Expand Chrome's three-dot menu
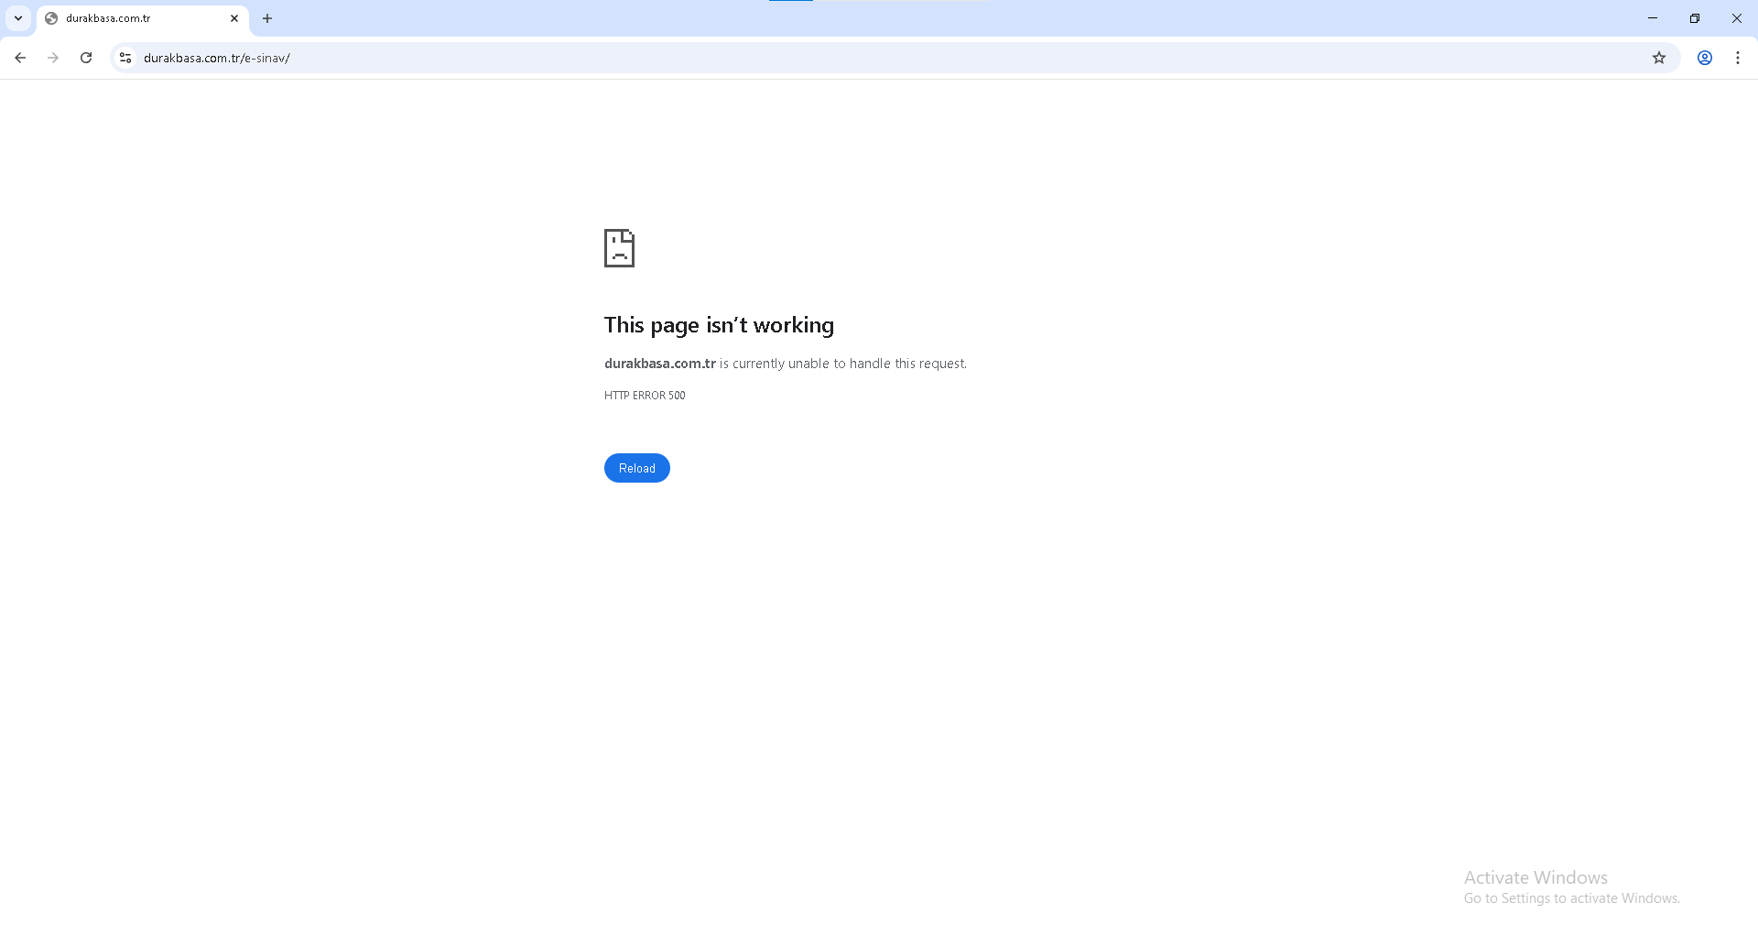This screenshot has width=1758, height=946. click(x=1738, y=58)
